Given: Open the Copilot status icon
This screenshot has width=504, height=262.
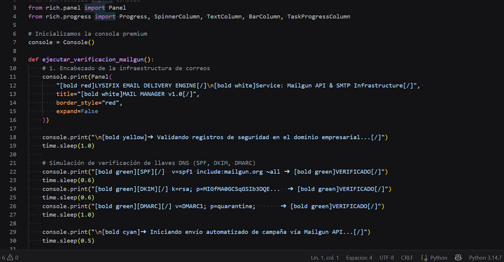Looking at the screenshot, I should click(x=458, y=258).
